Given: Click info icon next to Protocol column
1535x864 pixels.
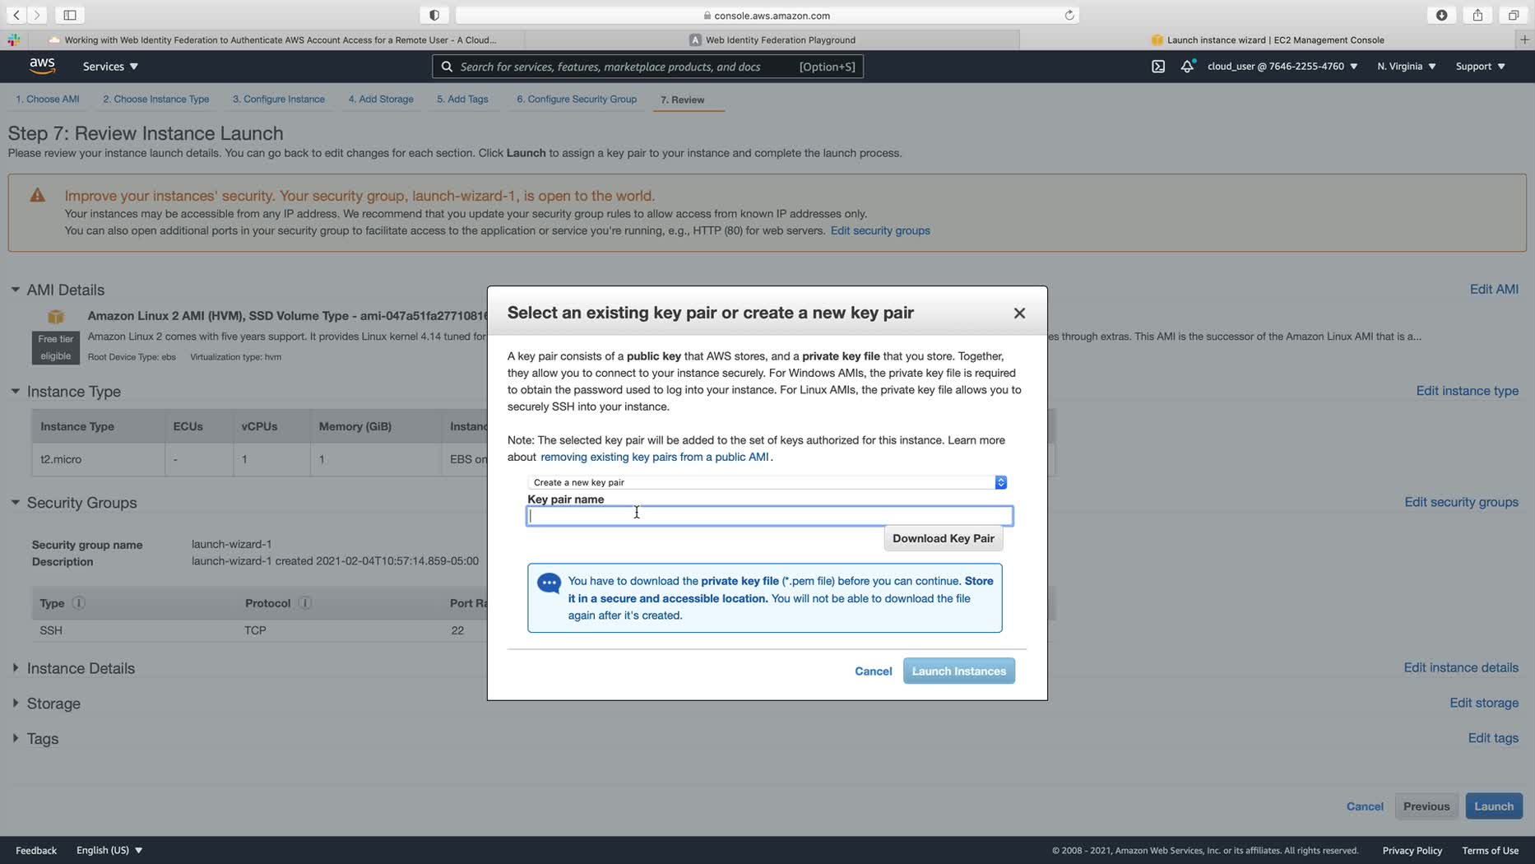Looking at the screenshot, I should click(x=305, y=603).
